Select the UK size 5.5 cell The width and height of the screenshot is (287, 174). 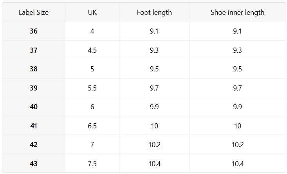92,88
